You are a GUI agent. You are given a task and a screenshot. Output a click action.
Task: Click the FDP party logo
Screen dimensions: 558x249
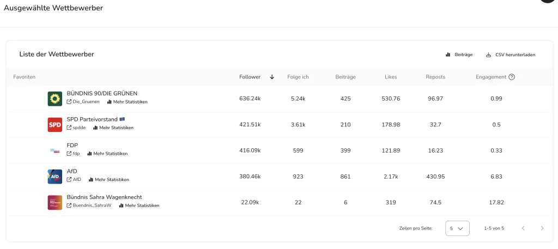(x=55, y=151)
